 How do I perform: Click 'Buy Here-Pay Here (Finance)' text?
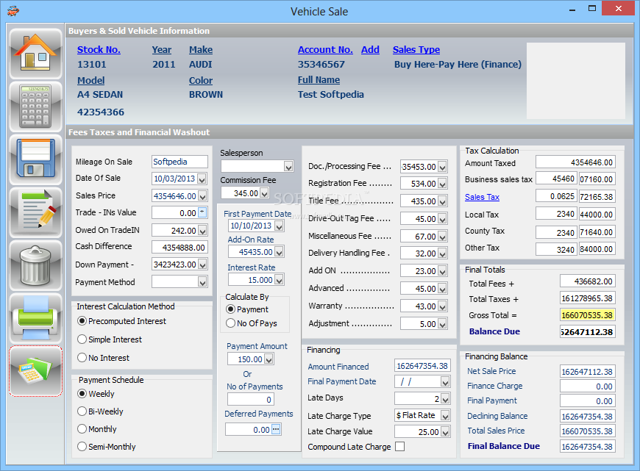click(x=458, y=65)
